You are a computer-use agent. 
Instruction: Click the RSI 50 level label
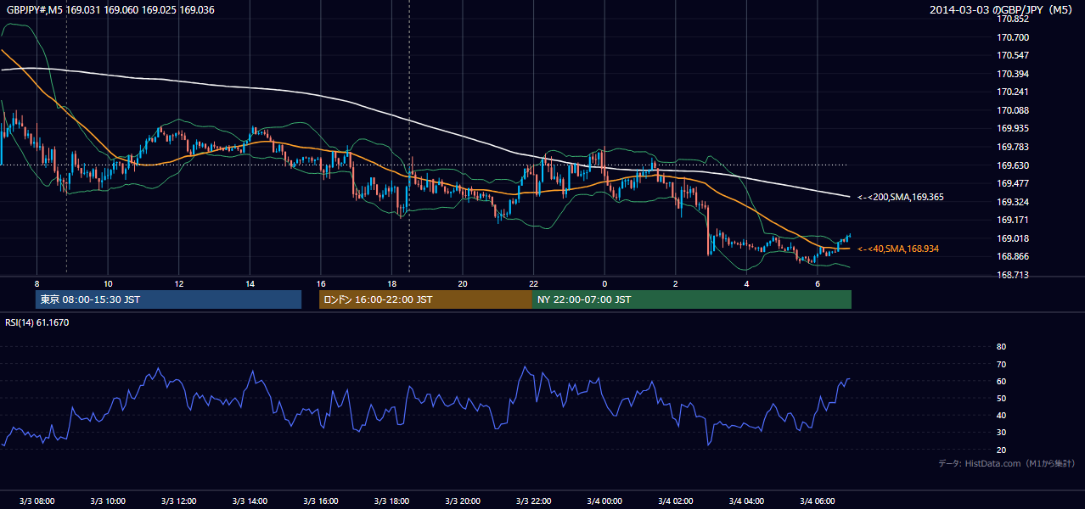point(1001,399)
